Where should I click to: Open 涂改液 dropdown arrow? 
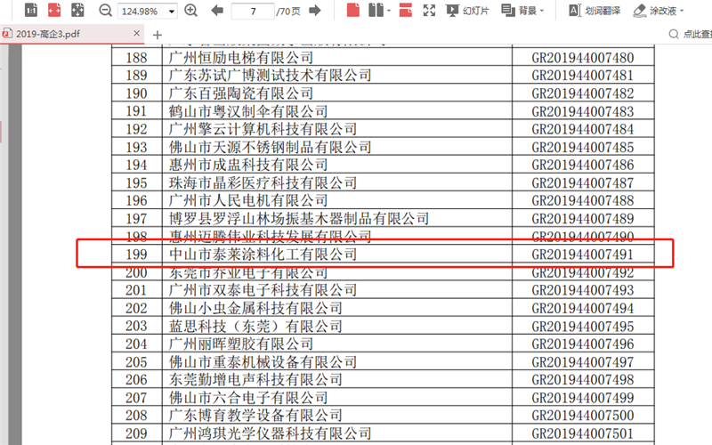[682, 11]
